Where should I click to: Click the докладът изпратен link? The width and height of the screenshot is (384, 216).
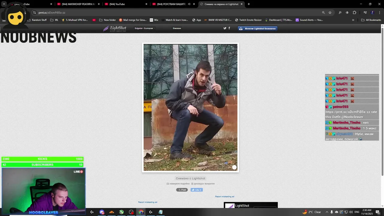203,184
